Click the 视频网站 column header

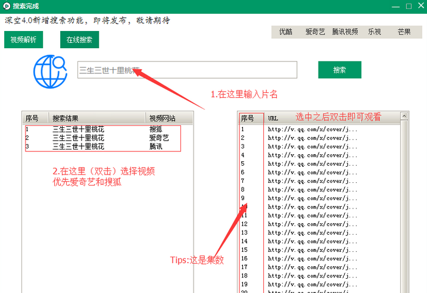[x=163, y=118]
